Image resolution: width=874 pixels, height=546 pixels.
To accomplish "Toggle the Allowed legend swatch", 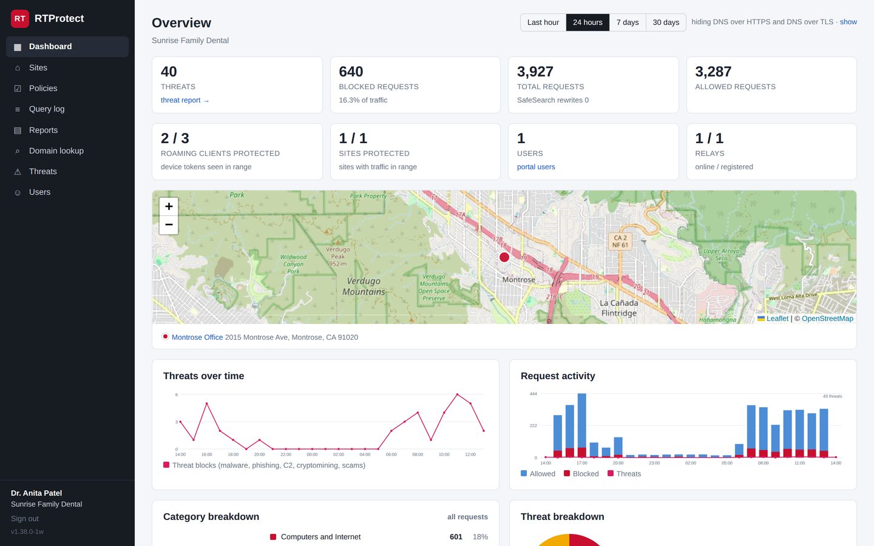I will [x=524, y=474].
